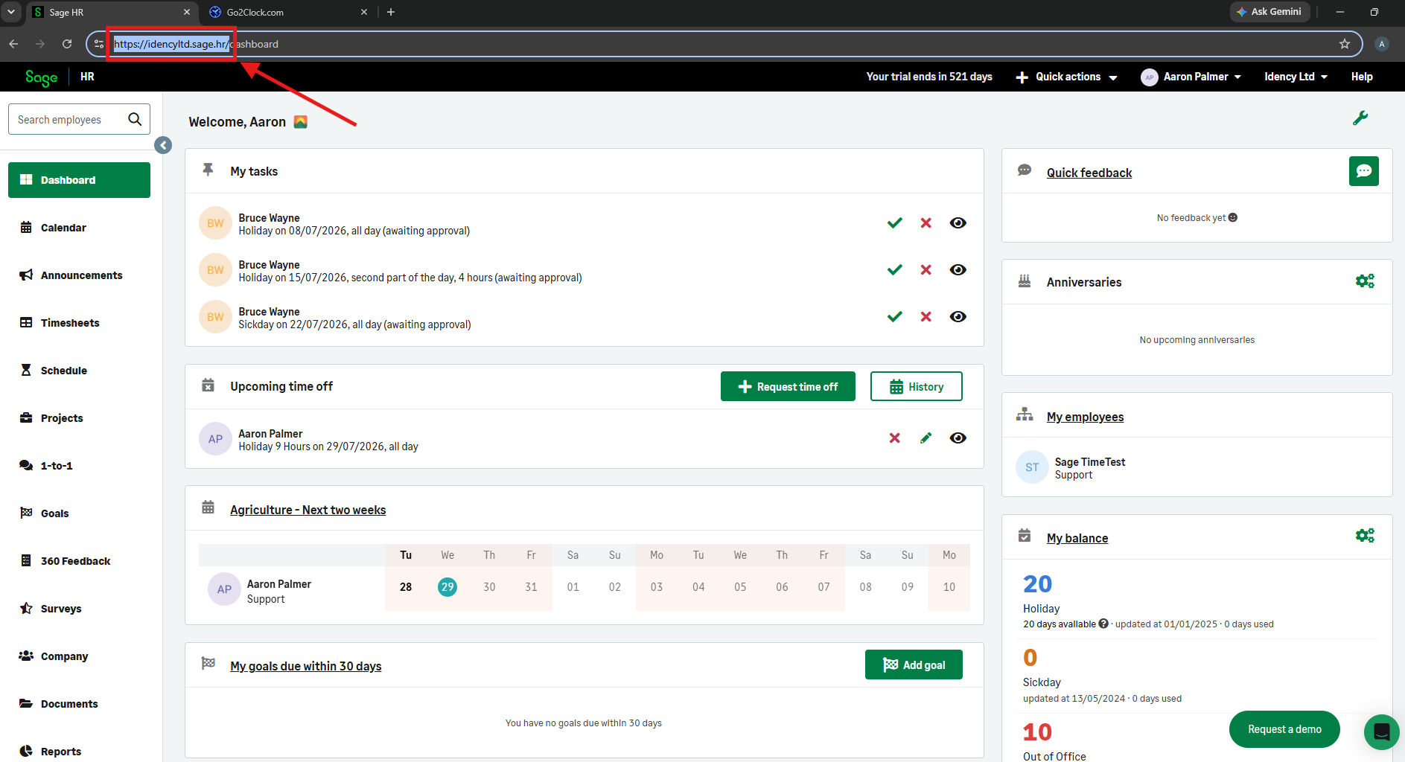1405x762 pixels.
Task: Open My goals due within 30 days link
Action: [x=306, y=666]
